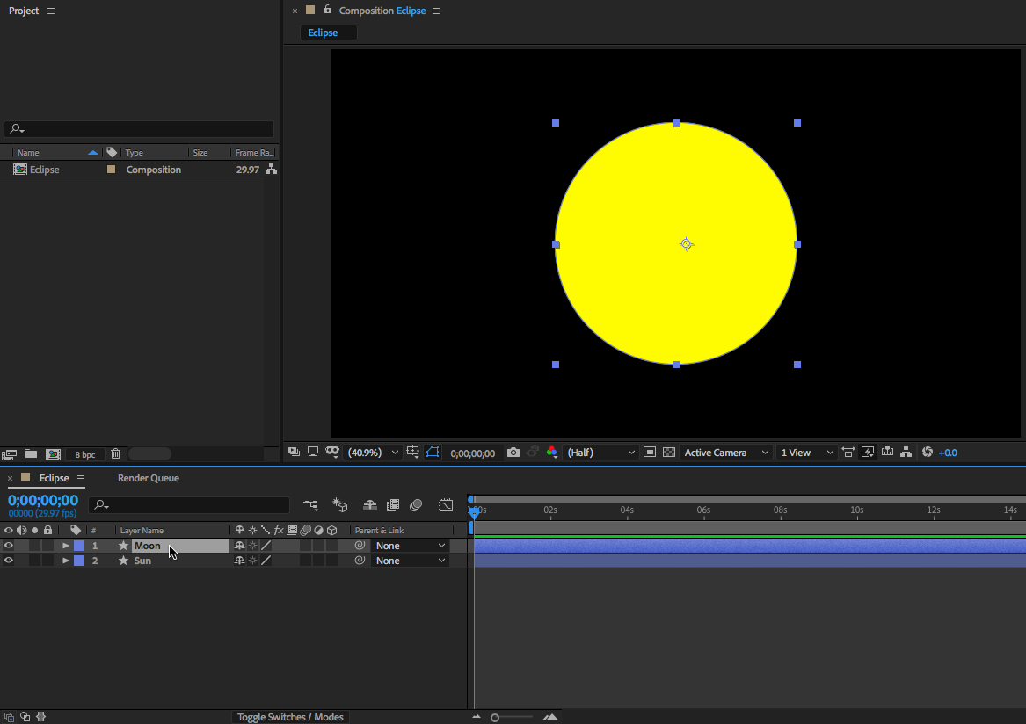This screenshot has height=724, width=1026.
Task: Toggle the transparency grid in the viewer
Action: click(x=669, y=452)
